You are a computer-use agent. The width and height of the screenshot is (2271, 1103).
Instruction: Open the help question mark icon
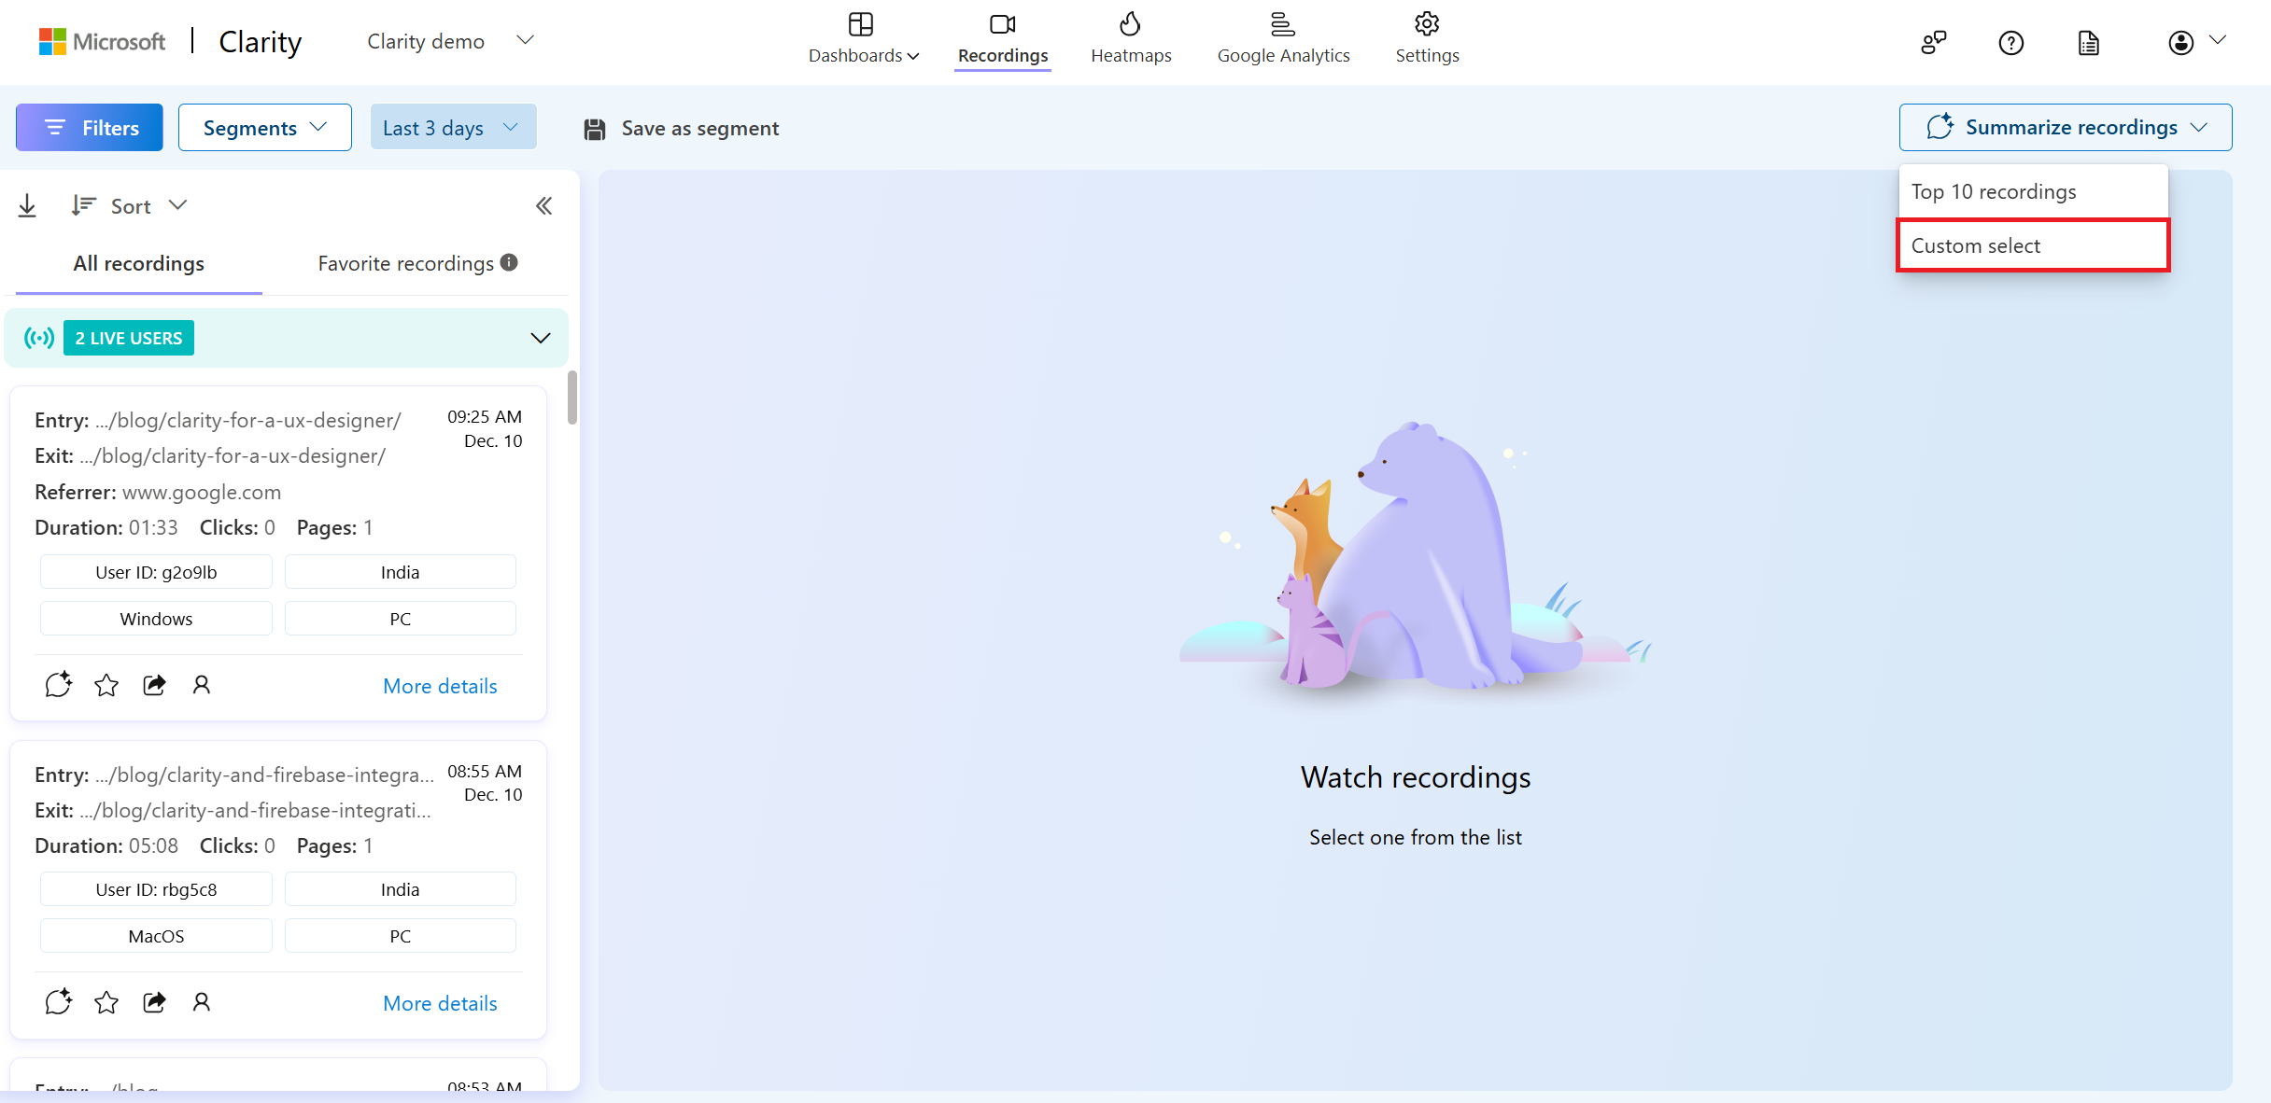click(x=2011, y=42)
